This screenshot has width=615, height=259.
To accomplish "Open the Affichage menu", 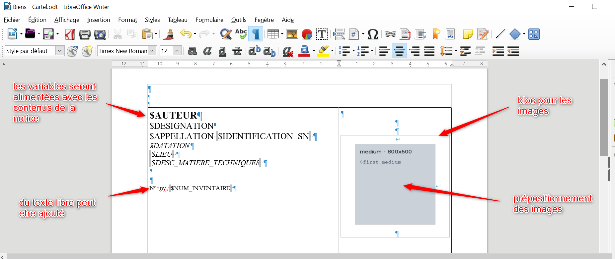I will click(67, 20).
